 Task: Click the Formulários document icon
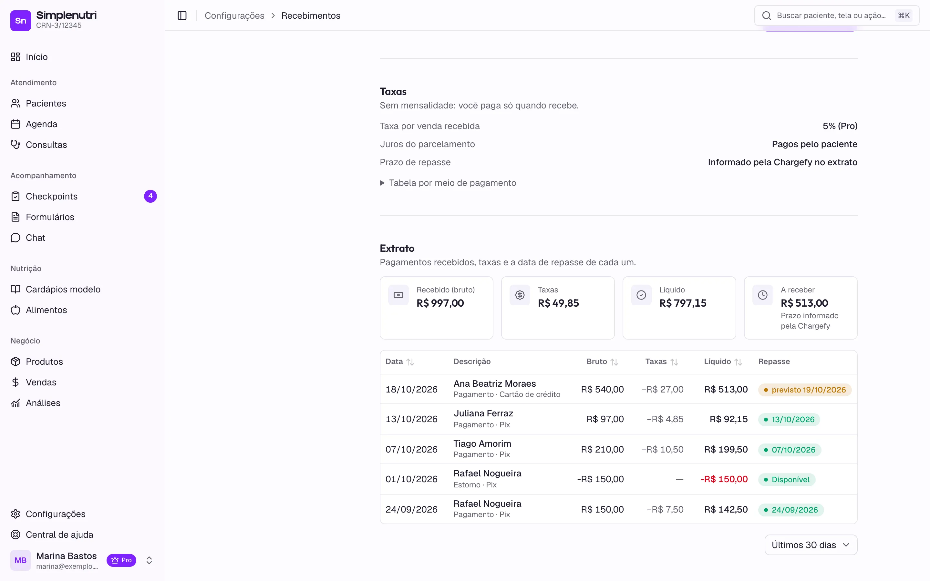pos(15,217)
